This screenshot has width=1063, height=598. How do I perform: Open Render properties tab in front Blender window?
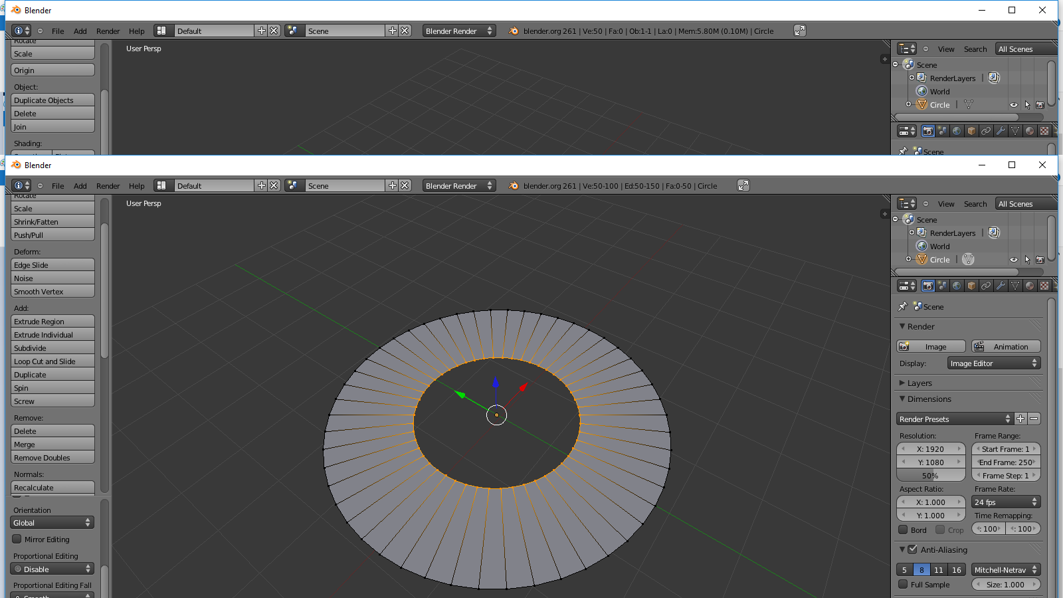point(928,286)
